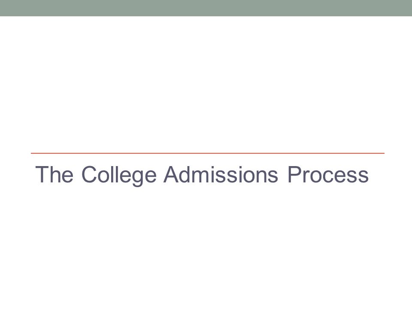This screenshot has width=412, height=309.
Task: Click the capital 'T' in The
Action: tap(42, 174)
